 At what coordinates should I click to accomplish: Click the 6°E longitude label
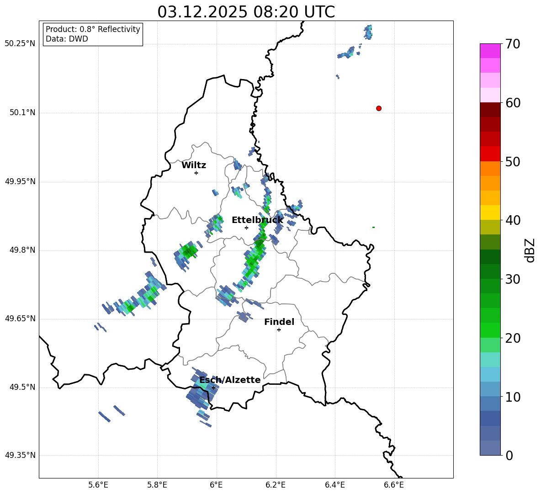point(216,485)
